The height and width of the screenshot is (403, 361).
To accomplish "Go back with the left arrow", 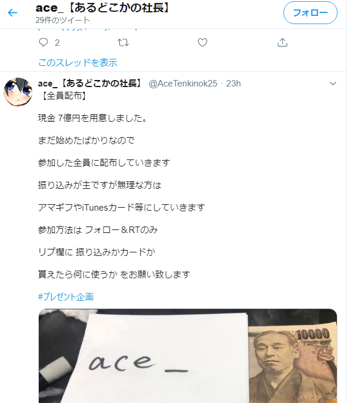I will point(12,12).
